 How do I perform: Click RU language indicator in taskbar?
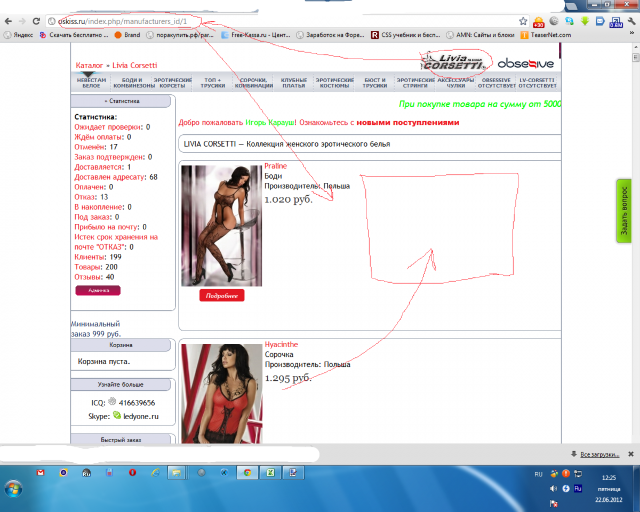point(538,474)
